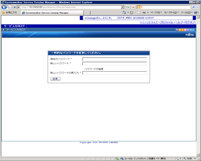The height and width of the screenshot is (161, 201).
Task: Click the browser Forward button
Action: [x=10, y=7]
